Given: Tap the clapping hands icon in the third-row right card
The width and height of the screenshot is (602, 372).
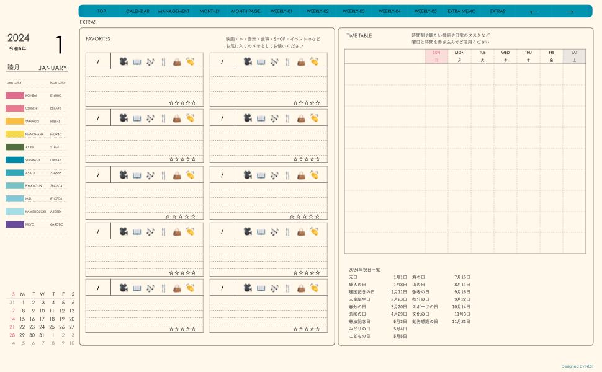Looking at the screenshot, I should pos(315,175).
